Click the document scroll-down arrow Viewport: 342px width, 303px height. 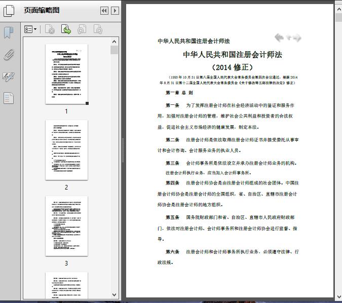[339, 297]
